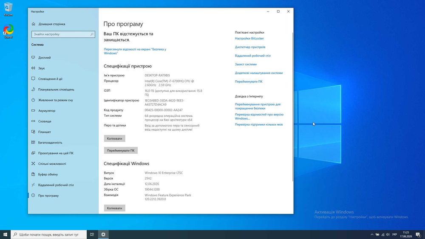This screenshot has height=239, width=425.
Task: Click the Перейменувати ПК button
Action: (121, 151)
